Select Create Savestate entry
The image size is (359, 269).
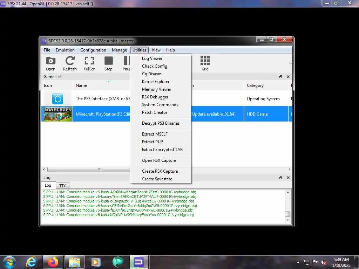161,179
